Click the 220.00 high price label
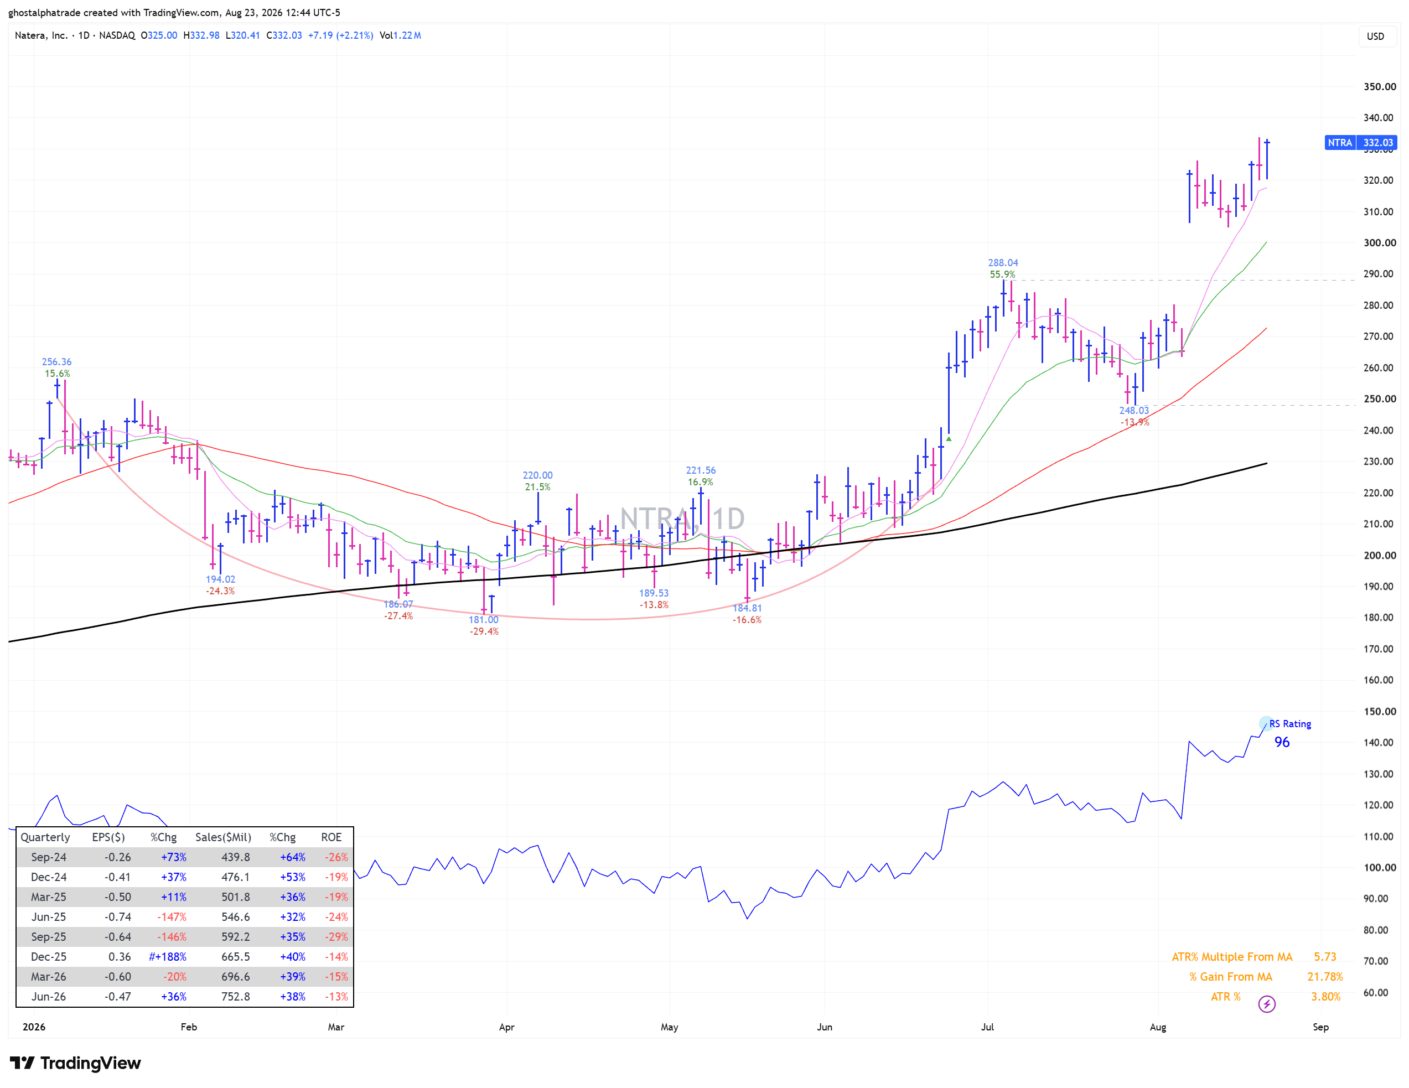Image resolution: width=1409 pixels, height=1088 pixels. tap(537, 475)
